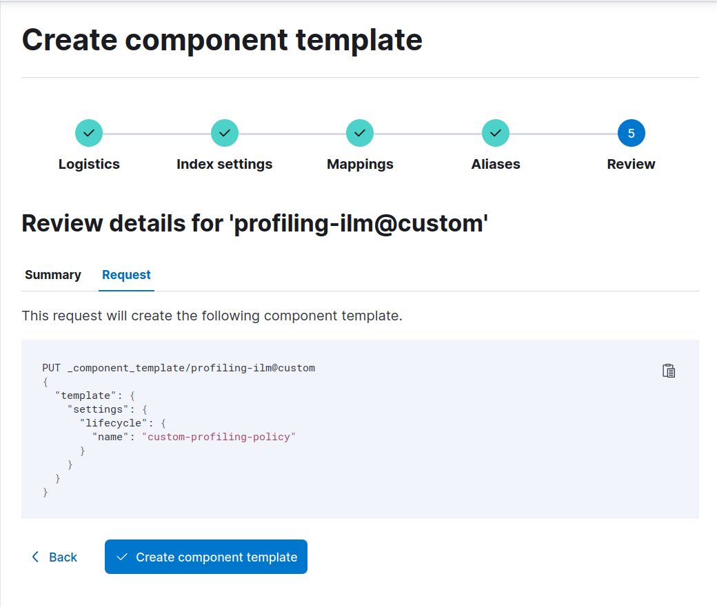Click the Aliases step checkmark icon
The width and height of the screenshot is (717, 607).
[x=495, y=132]
